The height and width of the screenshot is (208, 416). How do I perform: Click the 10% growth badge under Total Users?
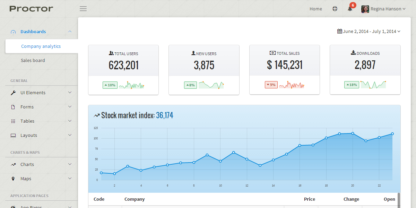(110, 85)
